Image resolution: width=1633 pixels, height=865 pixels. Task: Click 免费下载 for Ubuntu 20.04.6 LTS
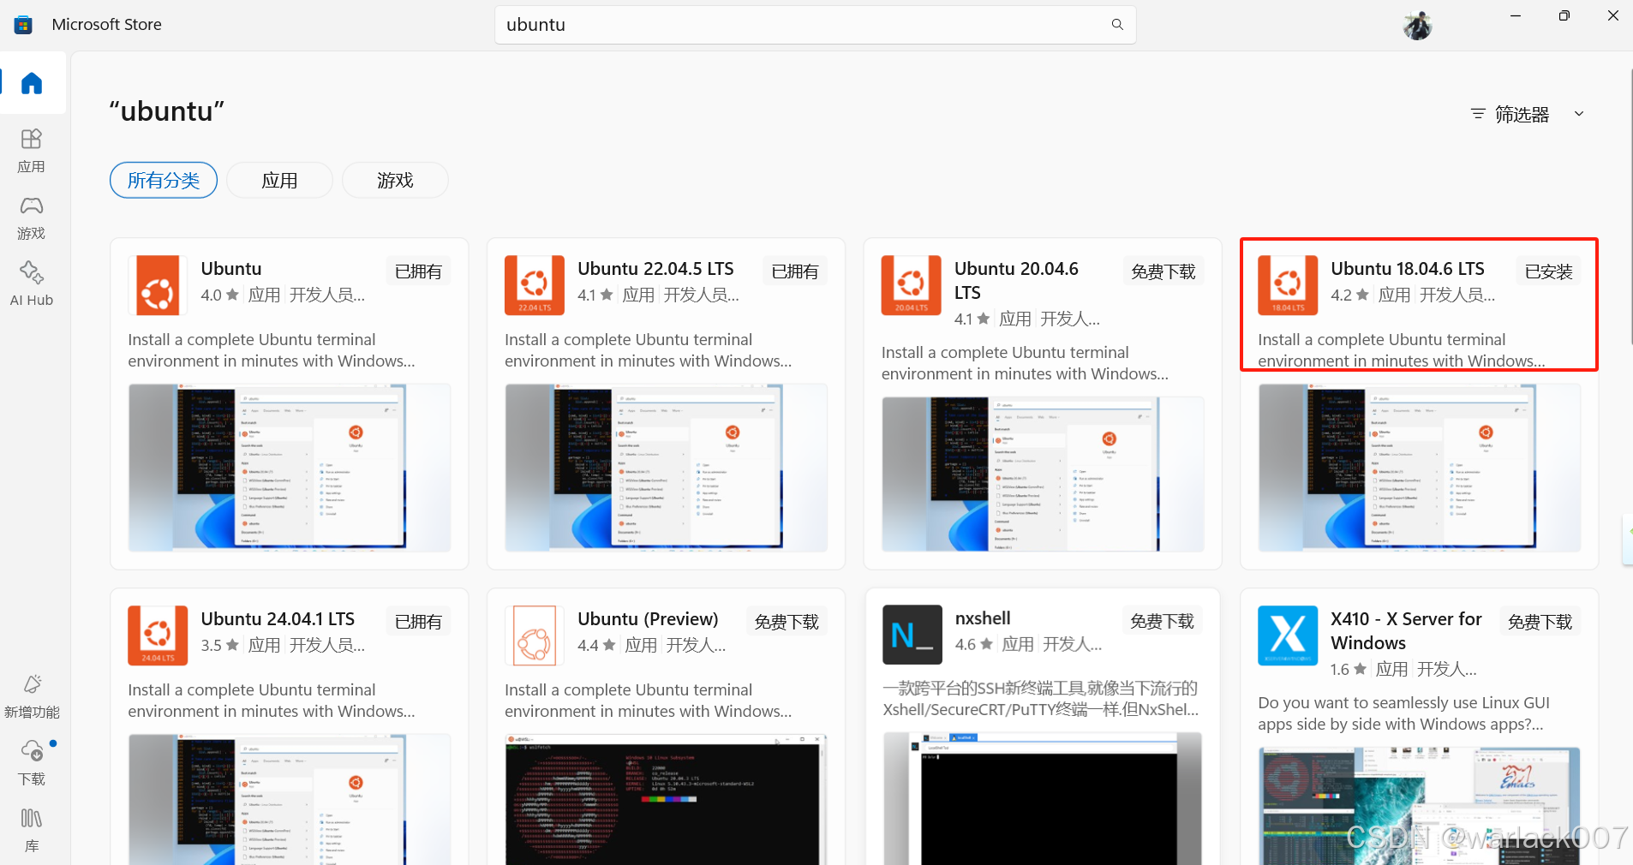(x=1163, y=271)
